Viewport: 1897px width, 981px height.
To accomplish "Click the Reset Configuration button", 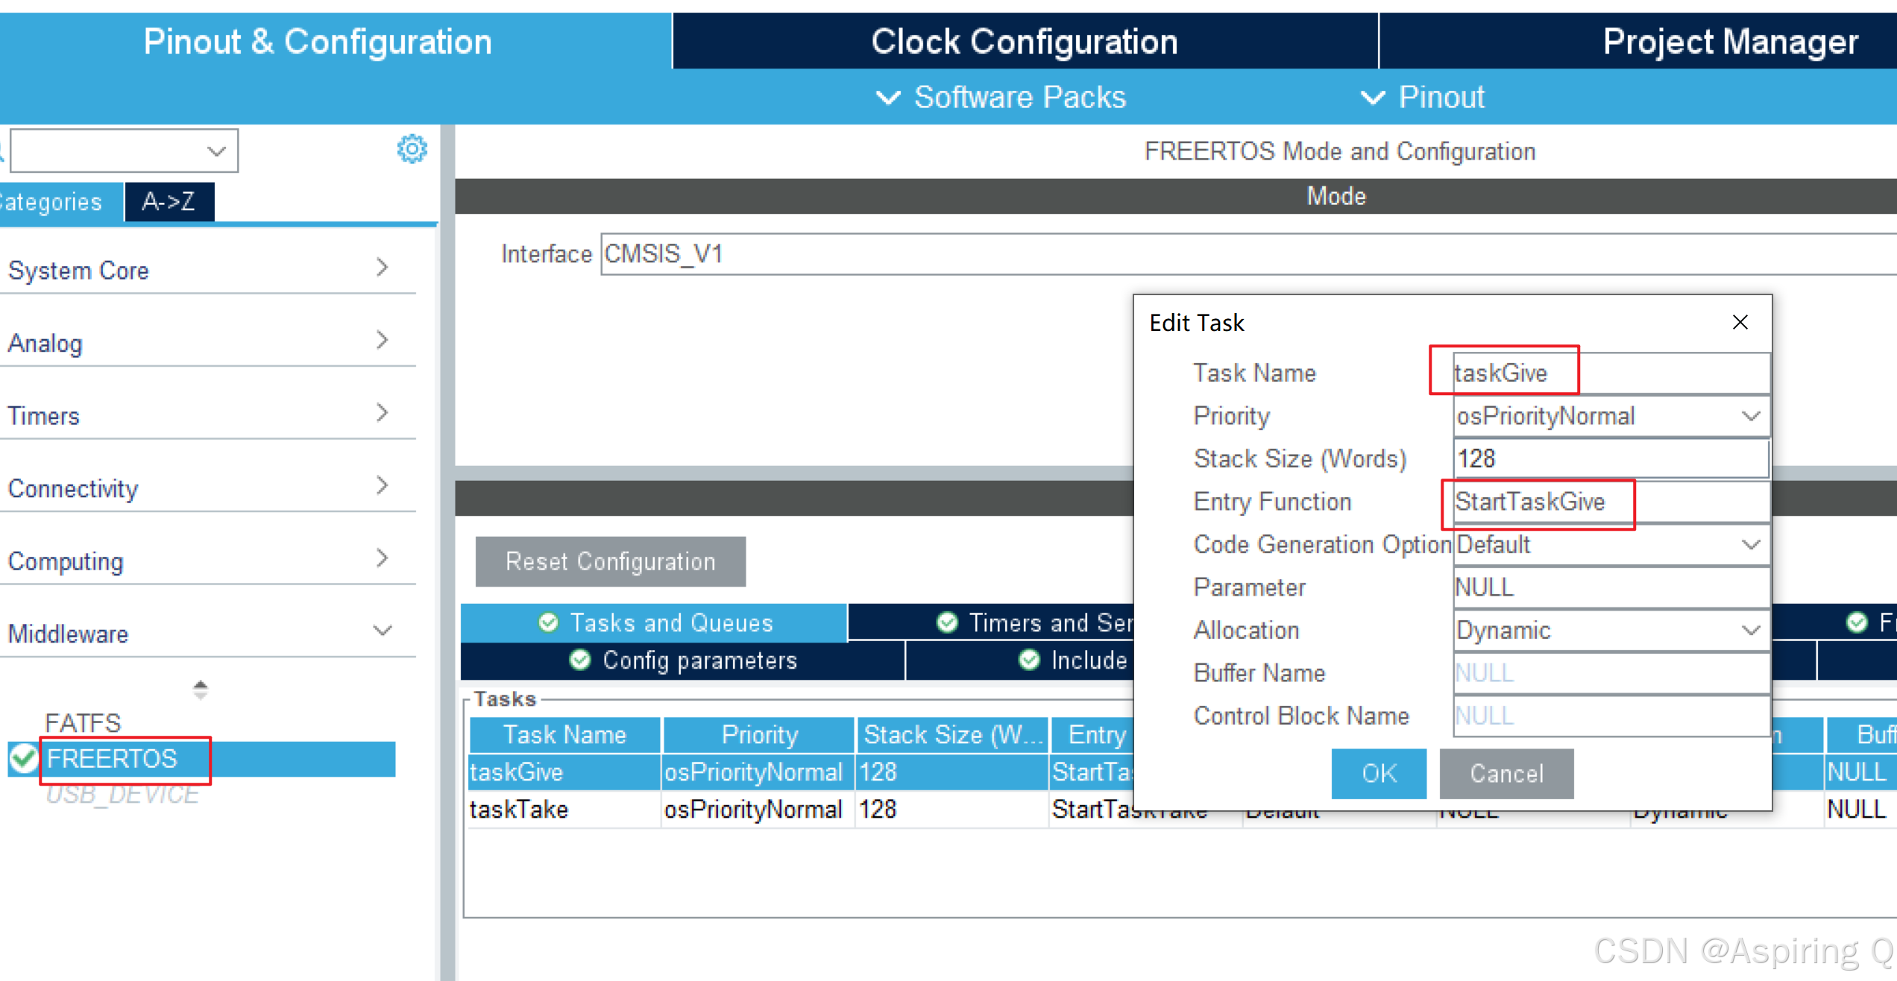I will click(611, 561).
